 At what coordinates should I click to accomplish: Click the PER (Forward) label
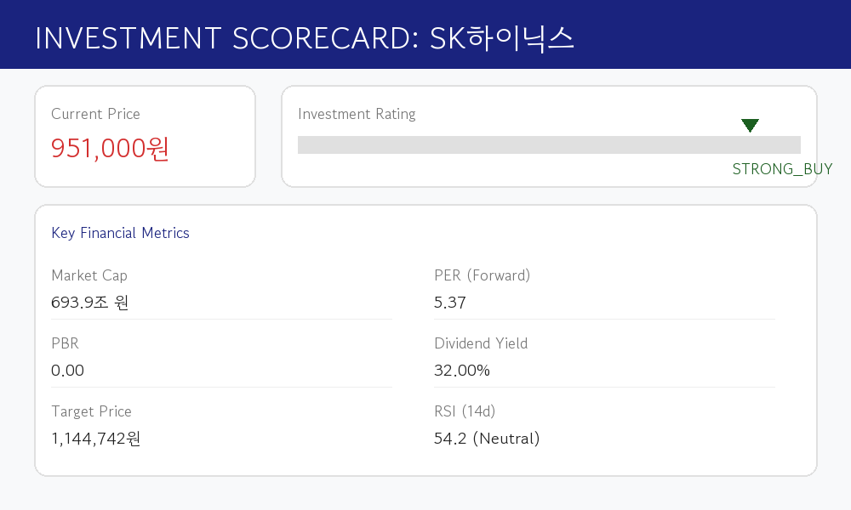pyautogui.click(x=482, y=275)
